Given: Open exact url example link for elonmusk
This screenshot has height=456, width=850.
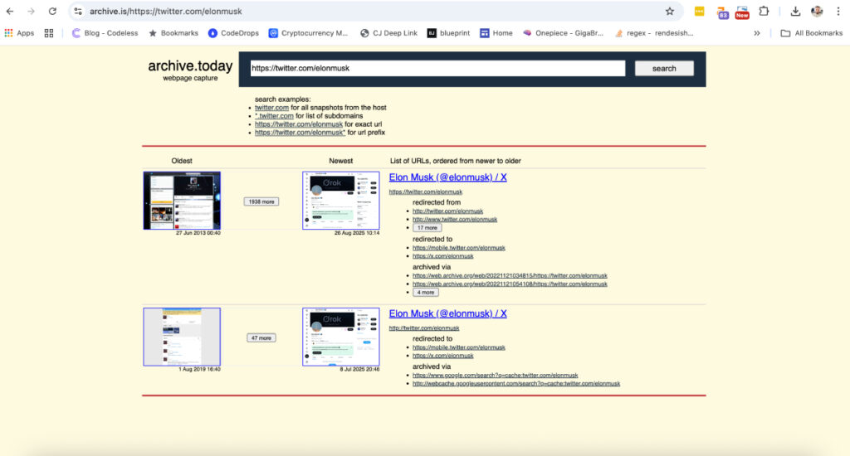Looking at the screenshot, I should click(299, 124).
